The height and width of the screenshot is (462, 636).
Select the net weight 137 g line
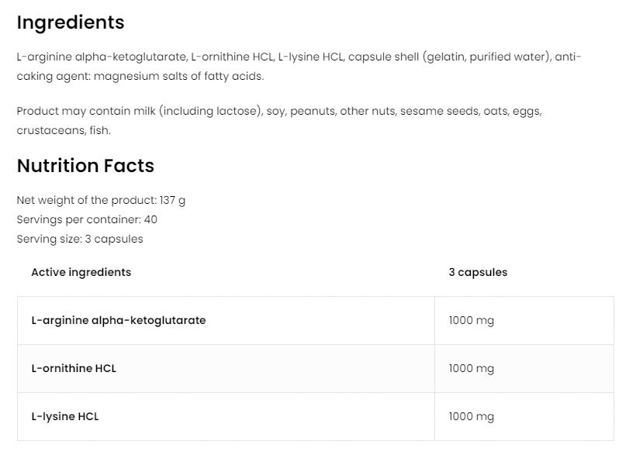tap(101, 200)
